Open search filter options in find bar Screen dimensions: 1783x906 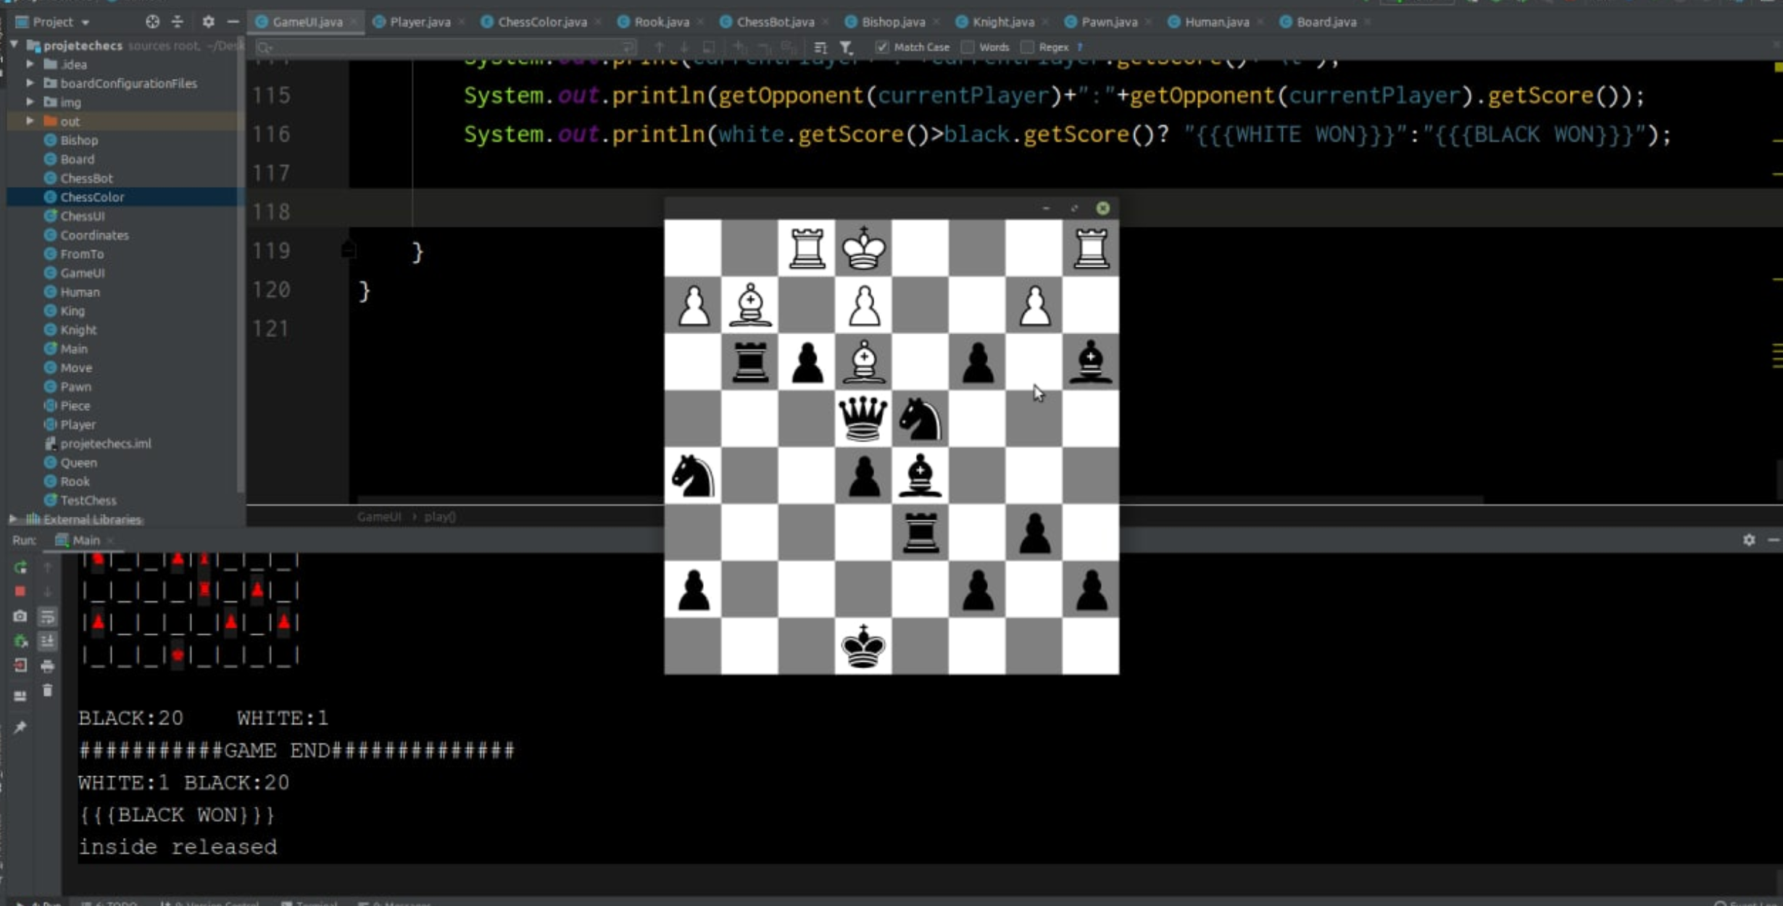tap(846, 46)
